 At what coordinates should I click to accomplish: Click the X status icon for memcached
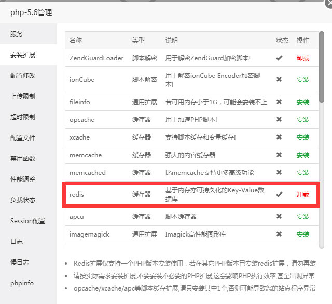coord(279,173)
